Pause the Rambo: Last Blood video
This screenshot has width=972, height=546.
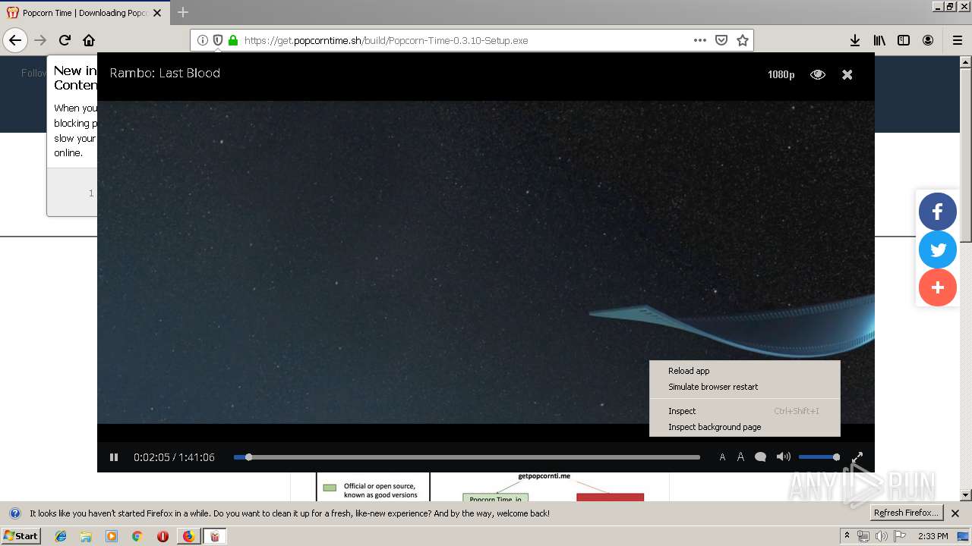pos(114,457)
